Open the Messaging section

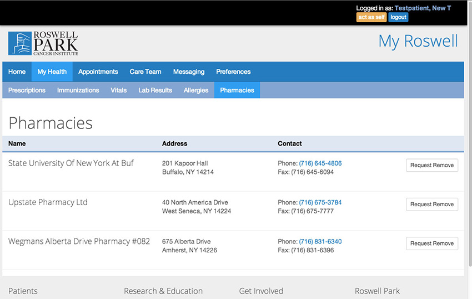click(189, 72)
